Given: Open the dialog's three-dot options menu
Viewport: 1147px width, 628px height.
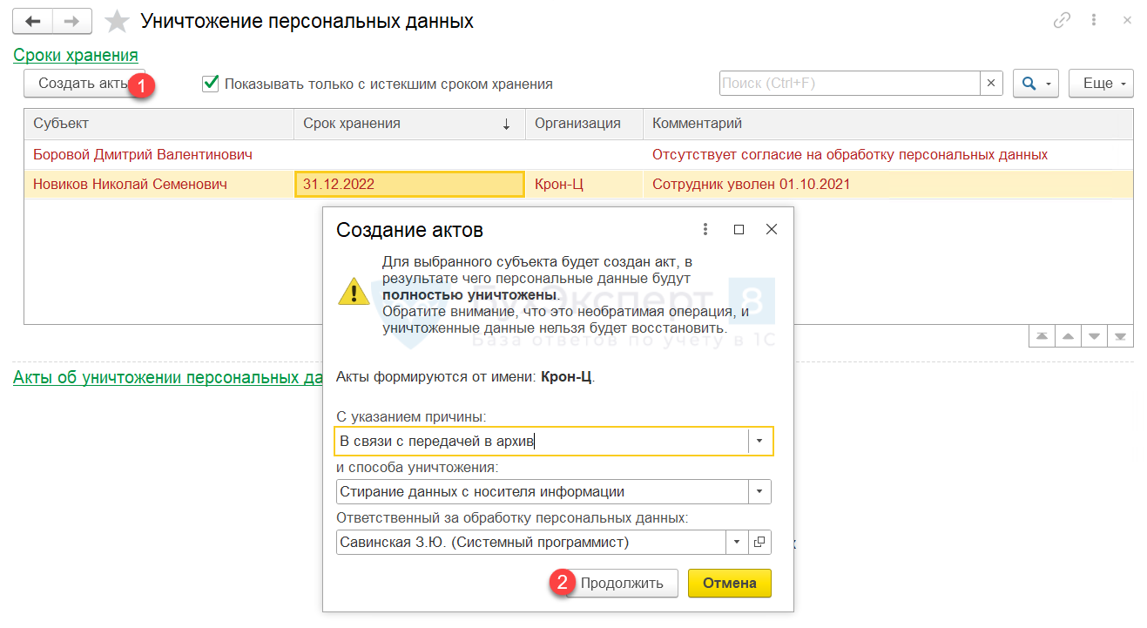Looking at the screenshot, I should (706, 229).
